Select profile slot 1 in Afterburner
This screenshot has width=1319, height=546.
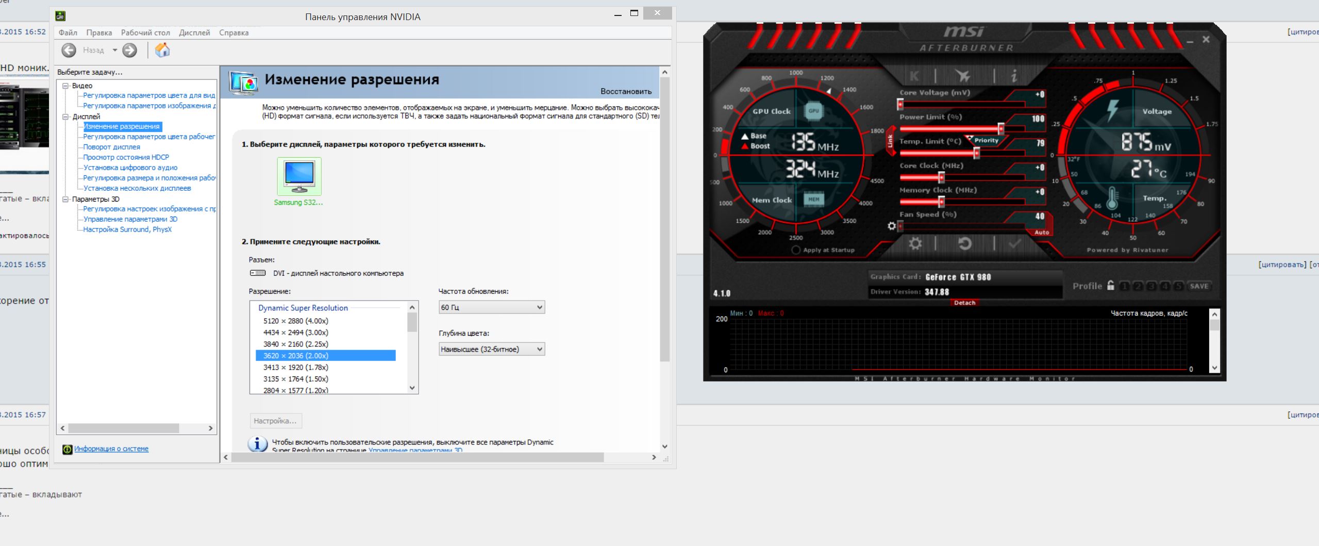[1124, 286]
